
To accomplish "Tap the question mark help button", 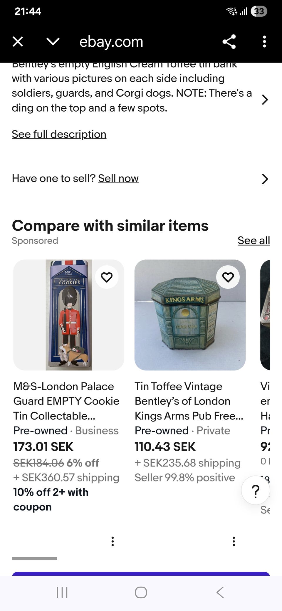I will (256, 491).
